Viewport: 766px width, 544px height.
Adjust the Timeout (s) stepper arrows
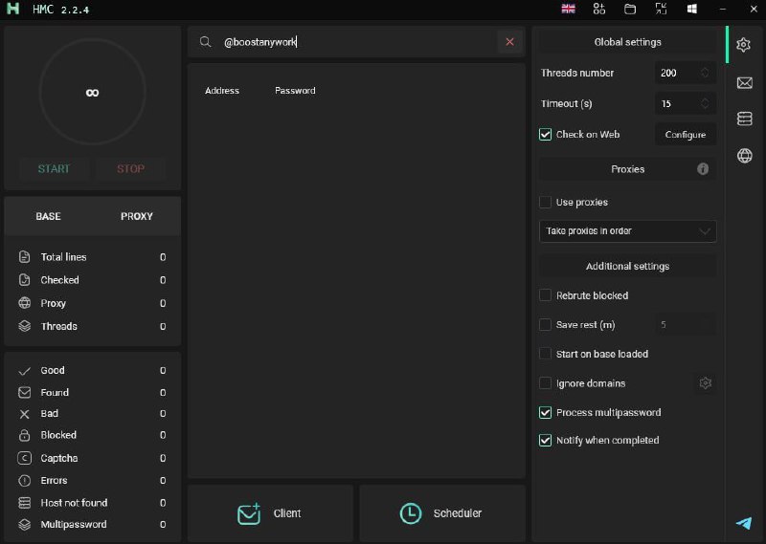[x=705, y=103]
